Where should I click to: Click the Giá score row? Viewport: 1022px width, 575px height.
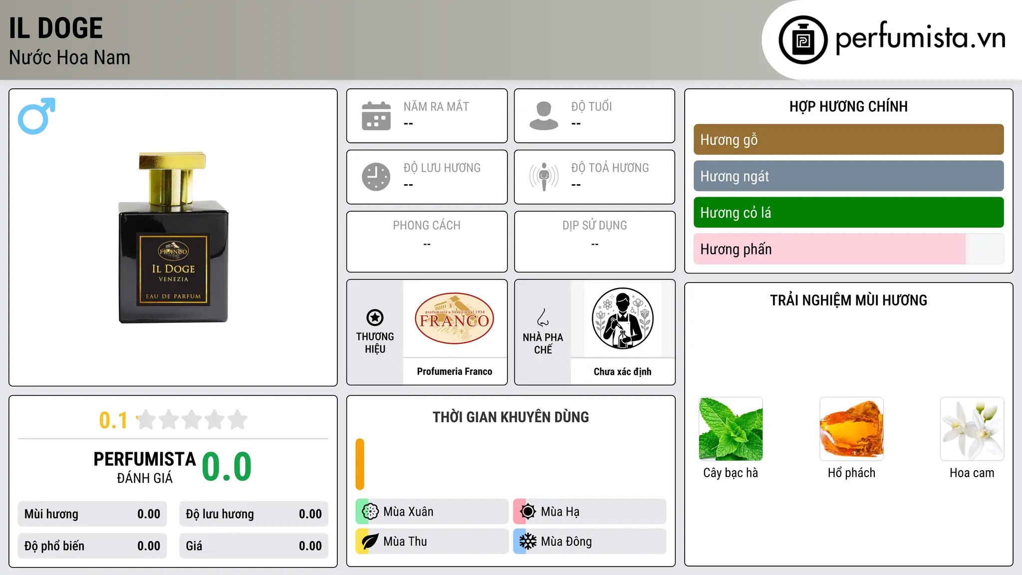point(254,546)
